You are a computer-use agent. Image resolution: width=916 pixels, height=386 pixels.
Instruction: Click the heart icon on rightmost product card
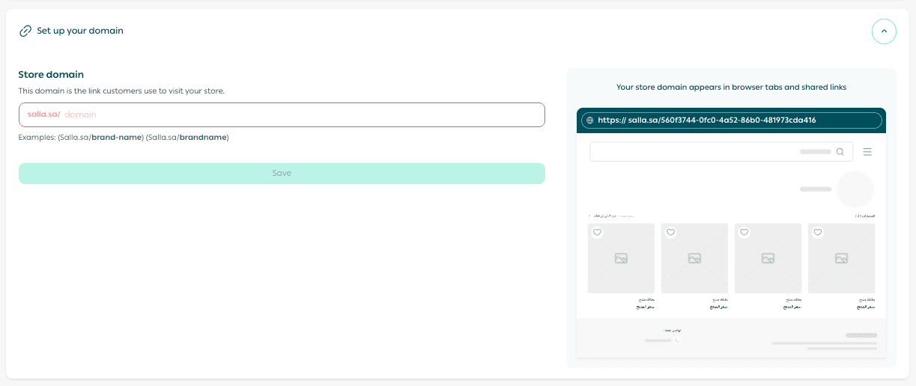tap(817, 233)
